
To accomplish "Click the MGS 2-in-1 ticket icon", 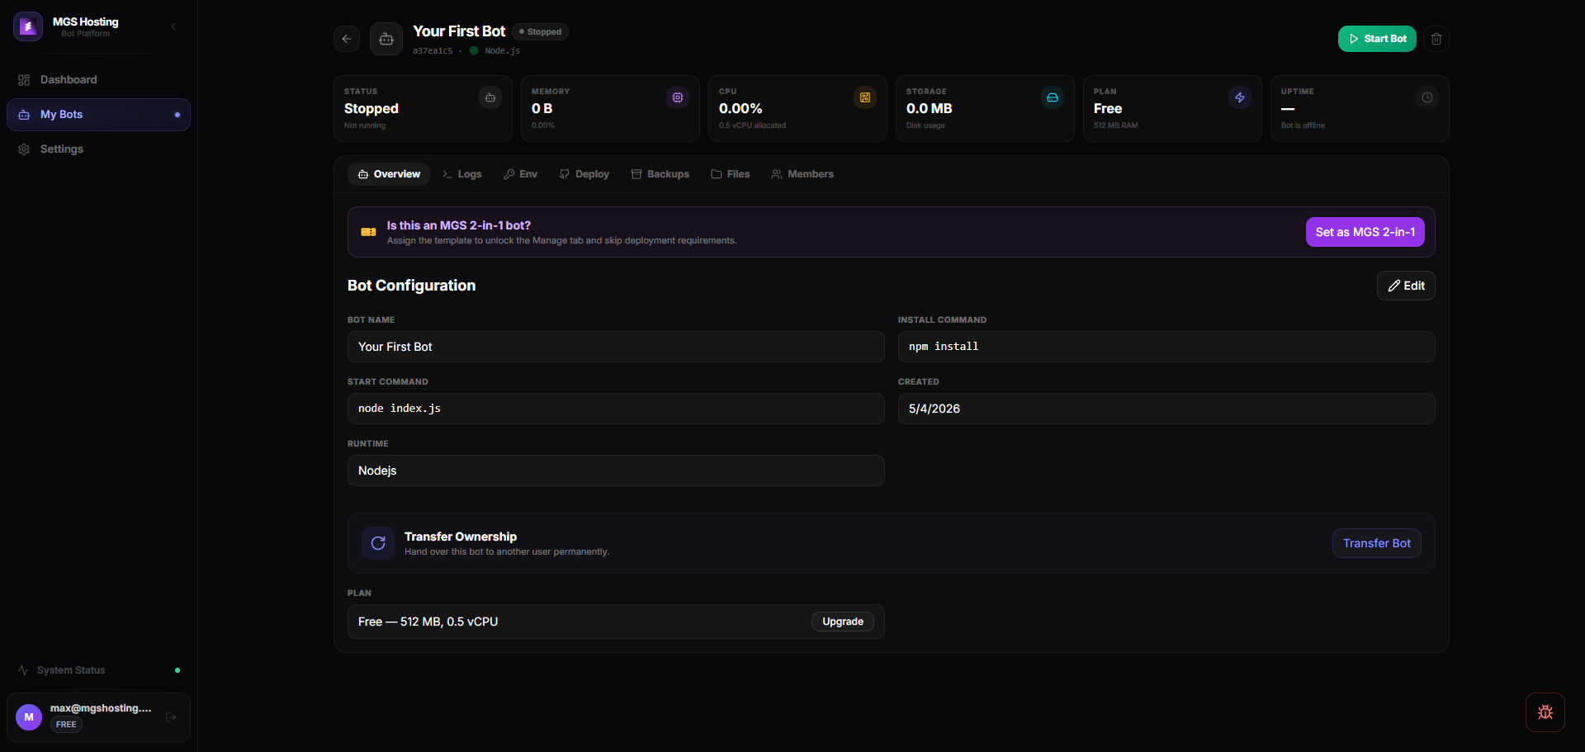I will pos(369,232).
